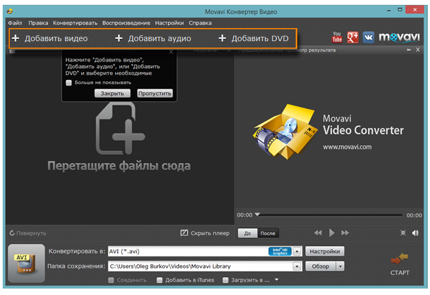This screenshot has height=295, width=430.
Task: Click Закрыть in the hint popup
Action: (112, 94)
